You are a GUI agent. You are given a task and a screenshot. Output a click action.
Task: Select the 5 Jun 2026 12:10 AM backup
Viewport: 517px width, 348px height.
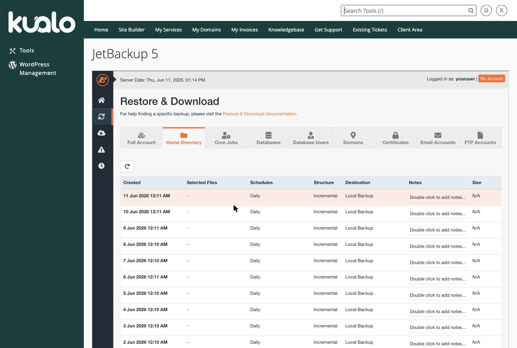tap(311, 295)
